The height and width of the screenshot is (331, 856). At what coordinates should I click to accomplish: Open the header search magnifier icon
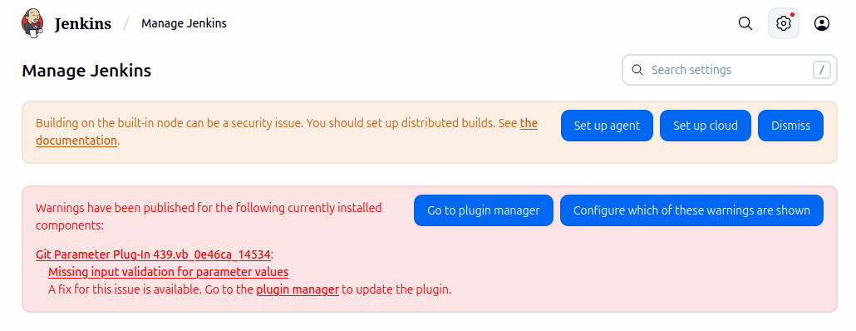click(x=745, y=23)
